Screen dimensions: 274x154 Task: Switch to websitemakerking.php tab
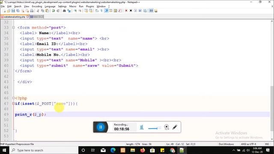click(x=14, y=17)
